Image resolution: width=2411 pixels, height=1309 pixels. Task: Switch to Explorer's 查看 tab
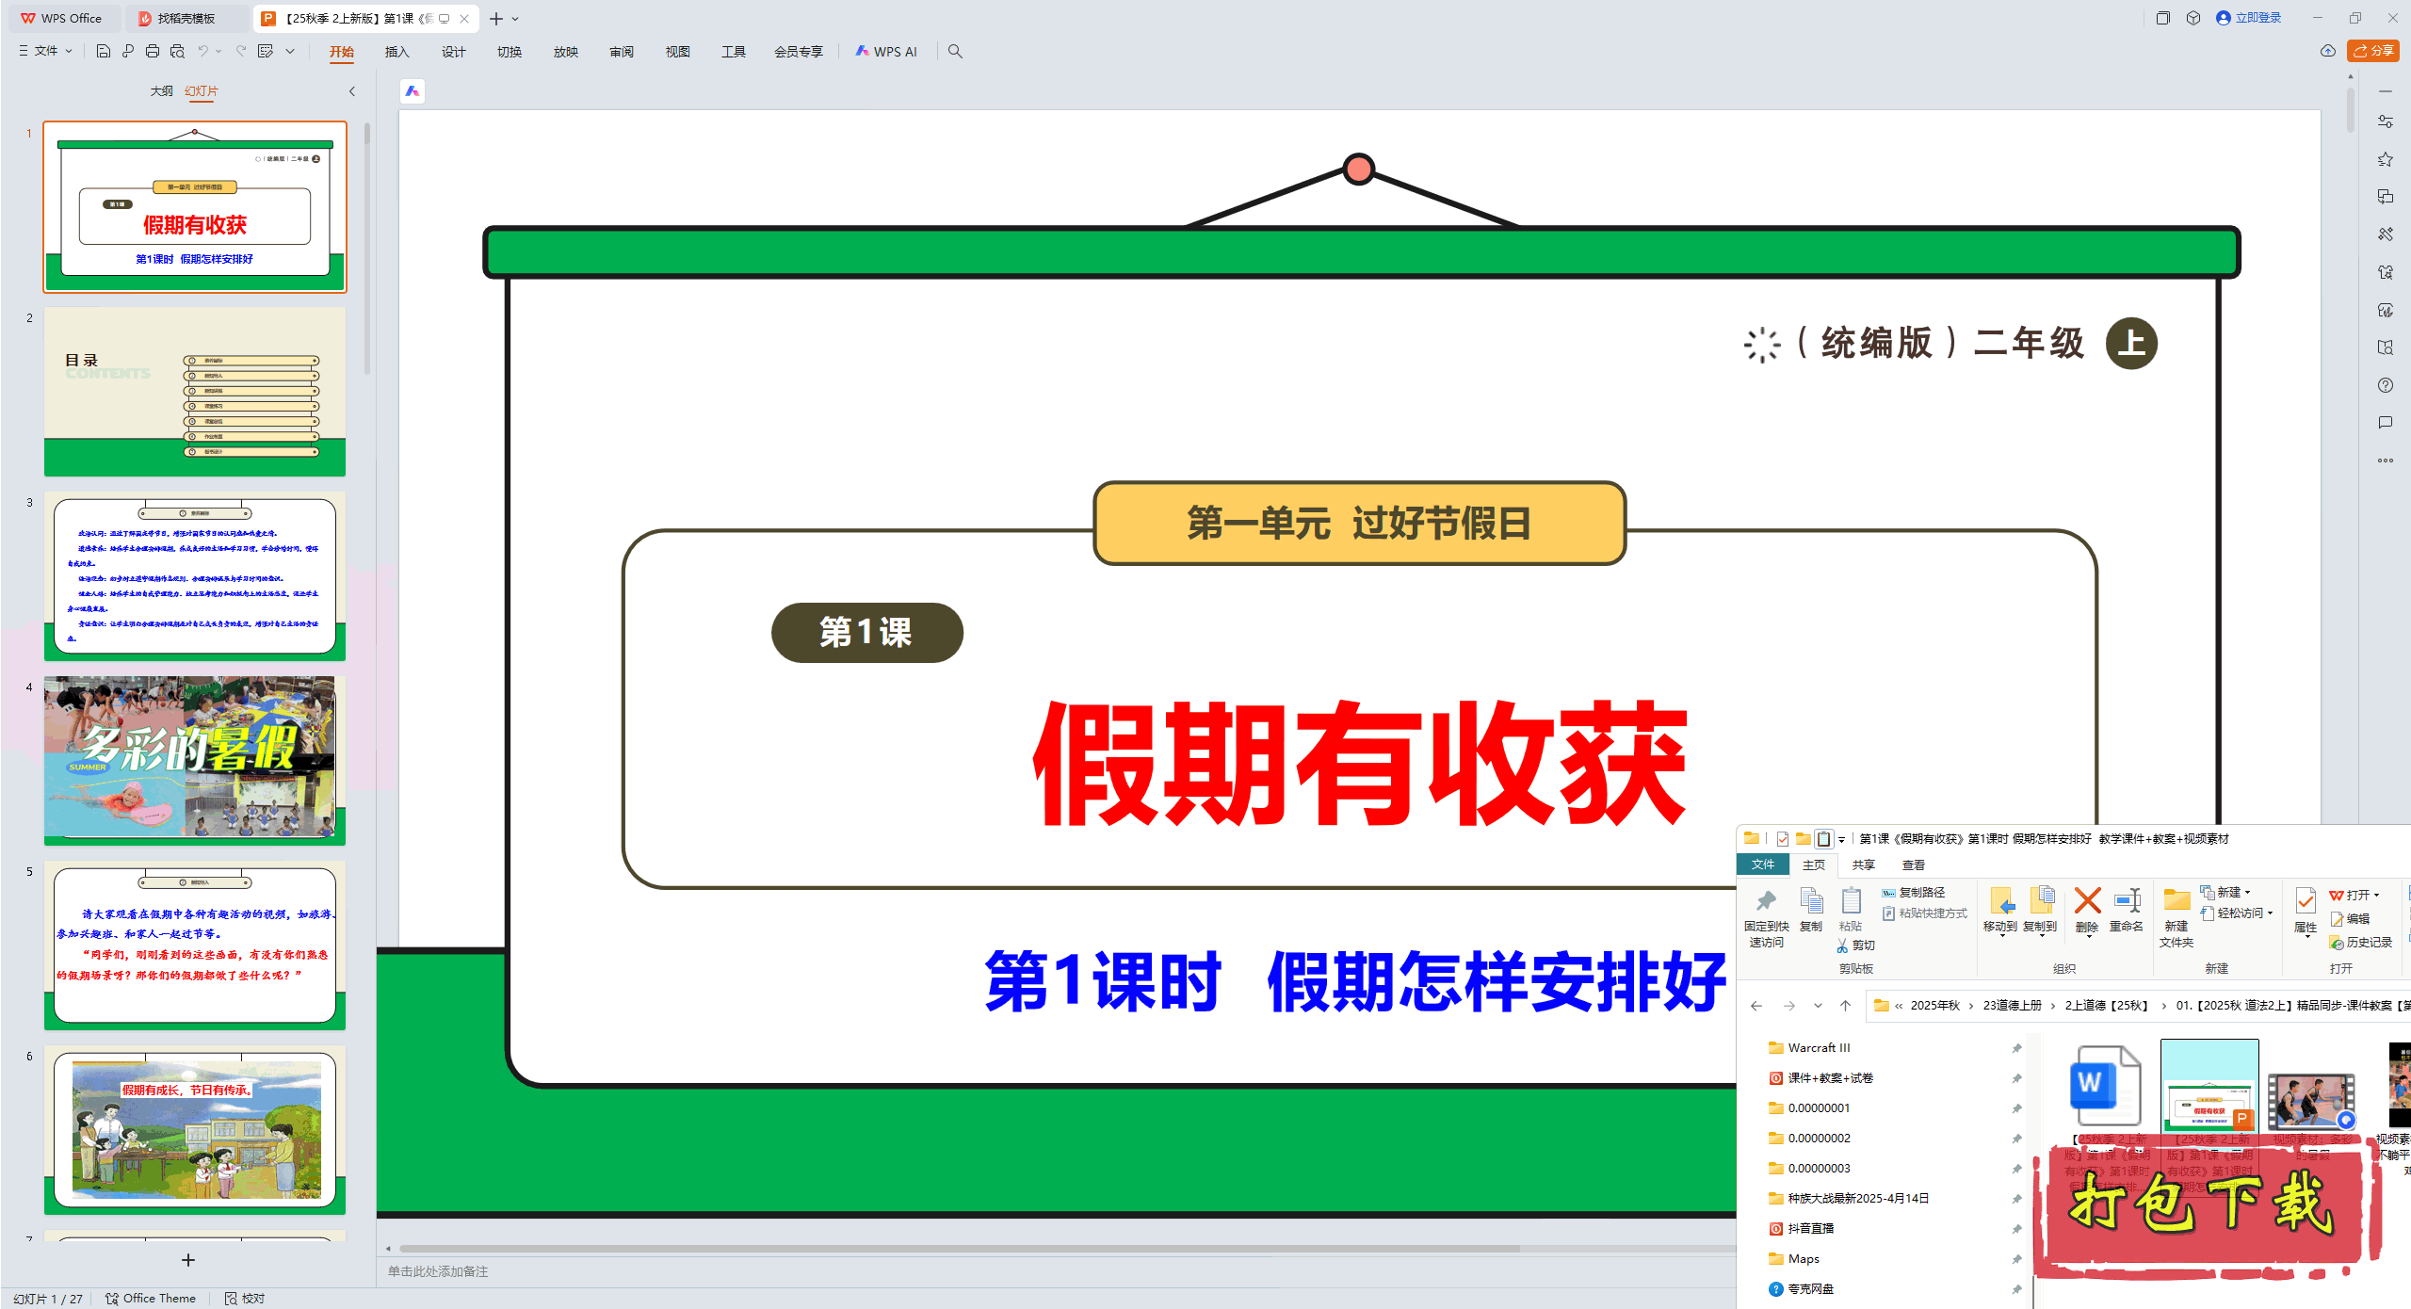[1913, 865]
